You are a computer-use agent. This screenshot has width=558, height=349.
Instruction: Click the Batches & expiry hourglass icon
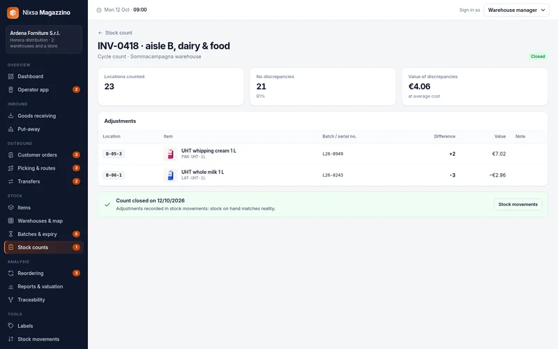[10, 234]
